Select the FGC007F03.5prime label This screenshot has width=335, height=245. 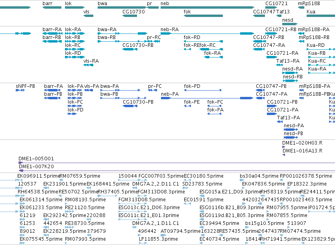tap(161, 176)
